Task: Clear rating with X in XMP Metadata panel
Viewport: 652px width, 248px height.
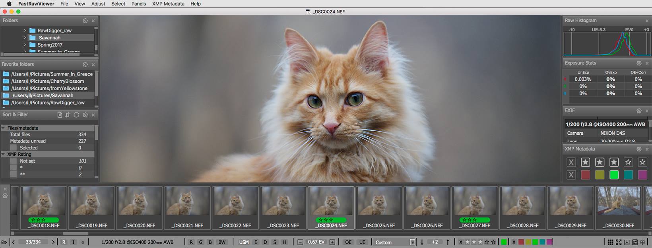Action: pyautogui.click(x=571, y=162)
